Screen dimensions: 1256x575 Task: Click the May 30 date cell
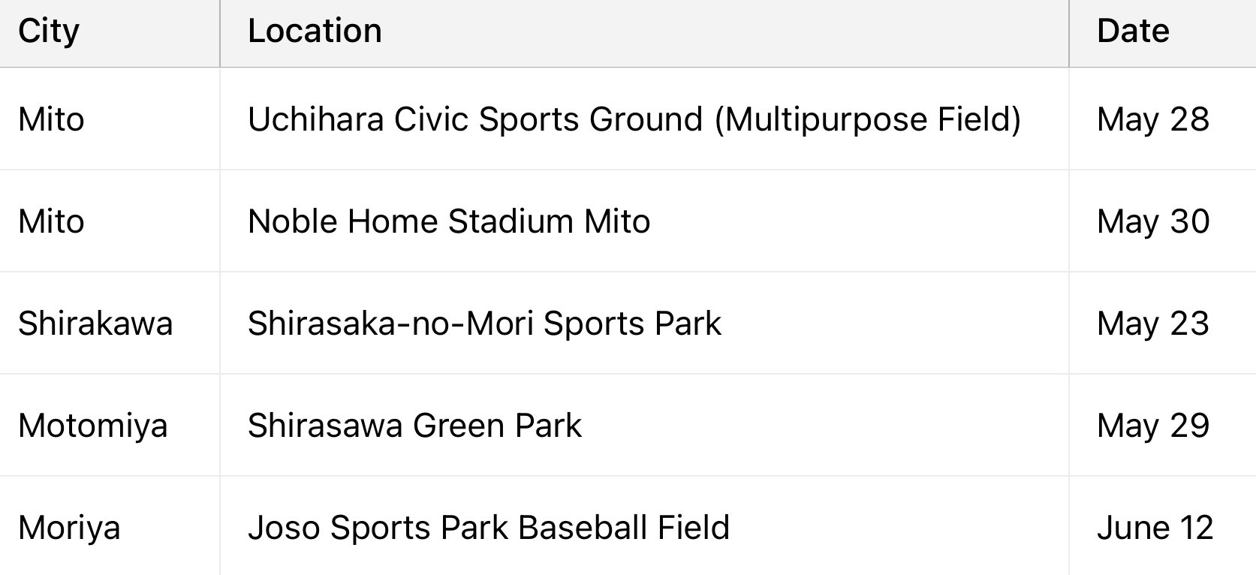(x=1152, y=221)
